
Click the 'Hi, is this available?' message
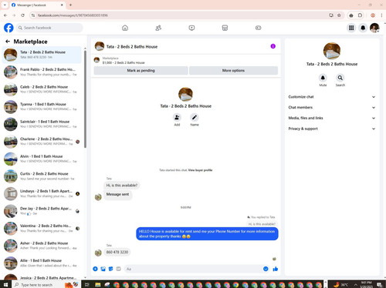pyautogui.click(x=122, y=185)
